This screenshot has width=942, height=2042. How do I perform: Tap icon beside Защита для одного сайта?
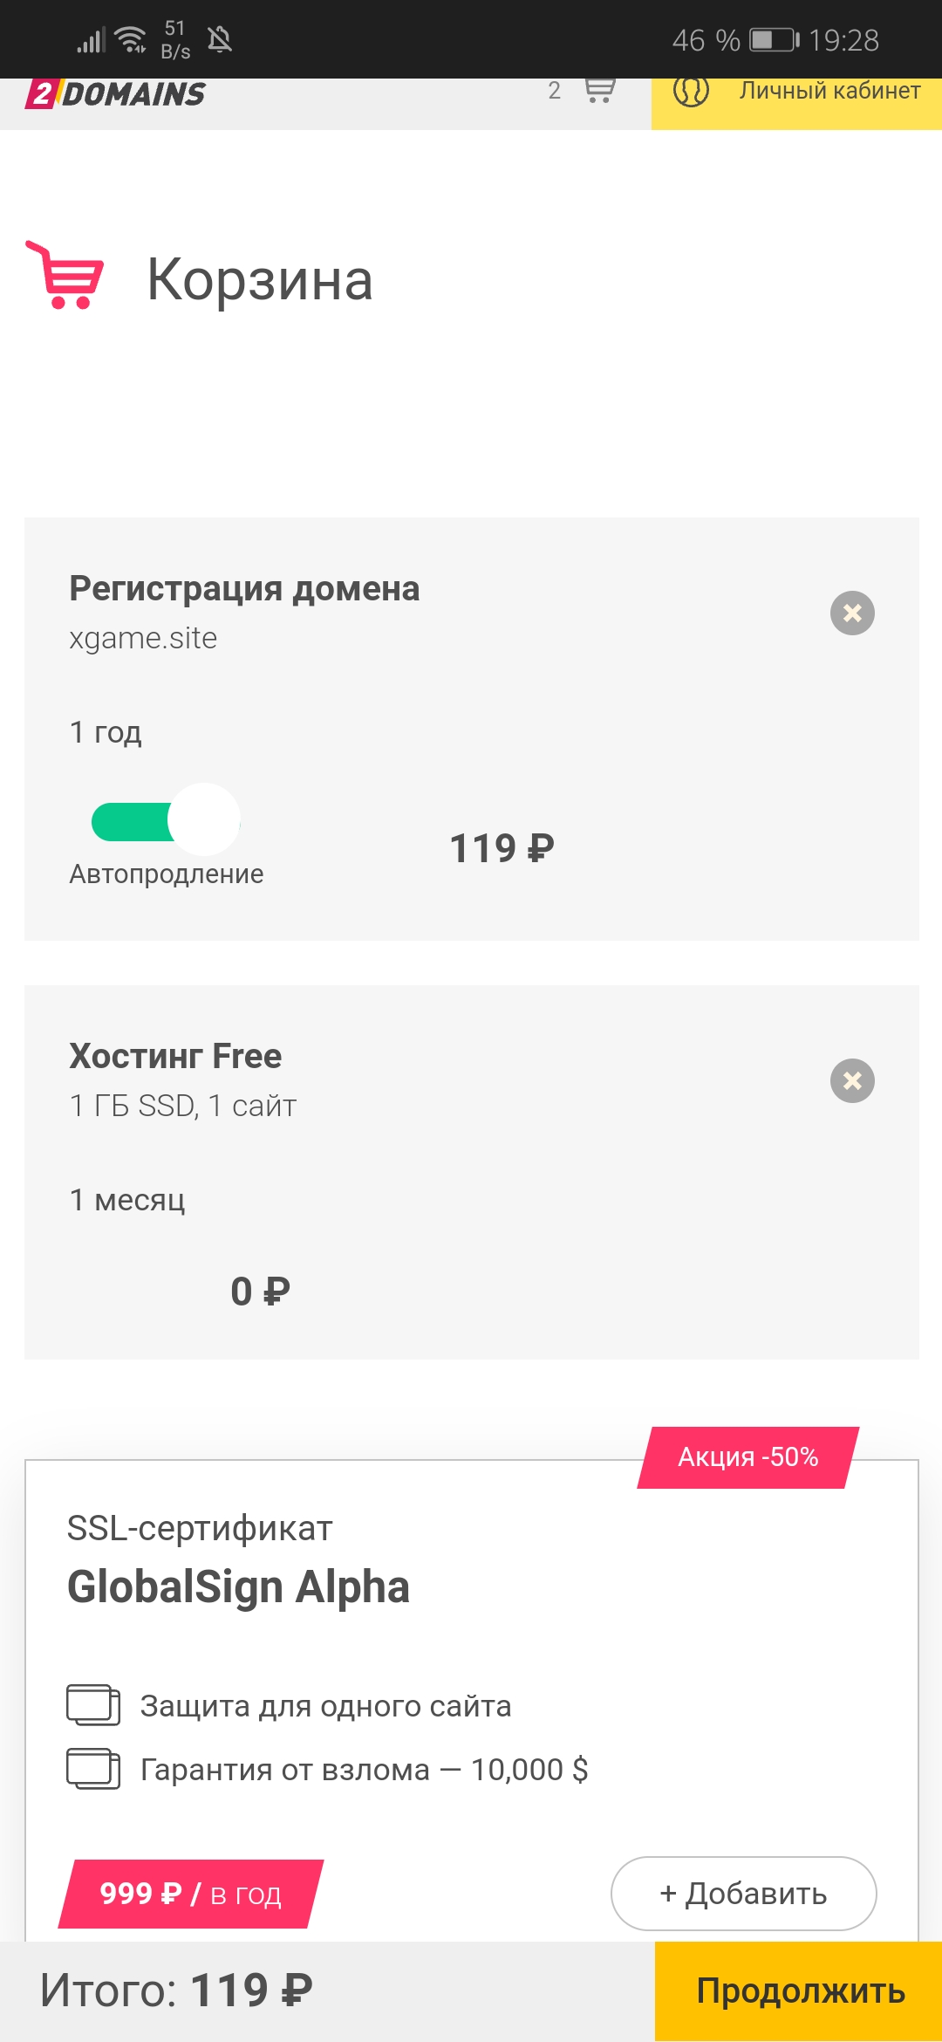(x=93, y=1704)
